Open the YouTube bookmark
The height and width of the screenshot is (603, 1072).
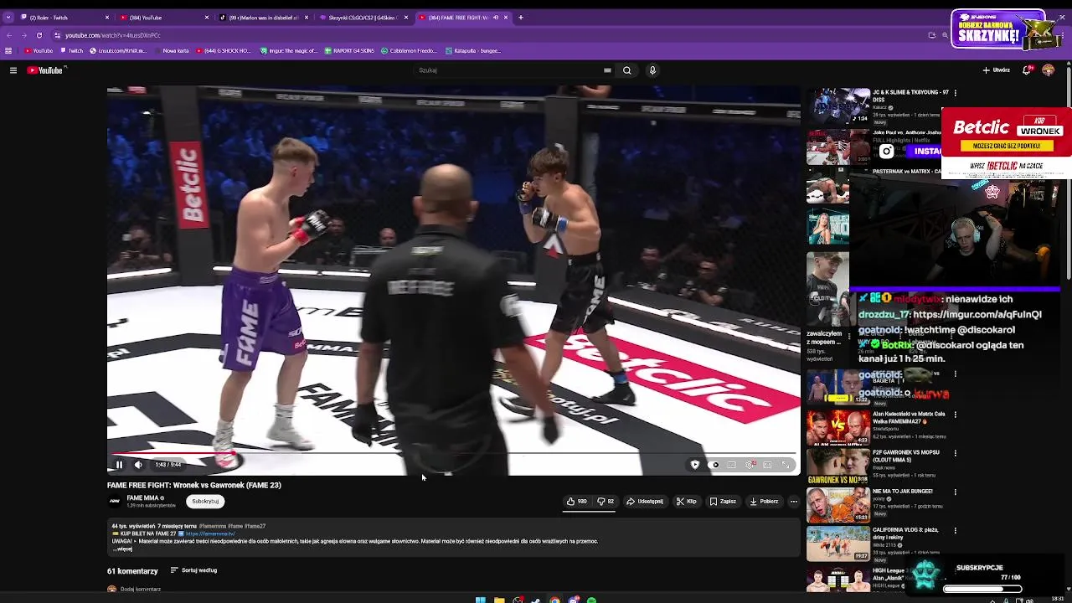38,51
